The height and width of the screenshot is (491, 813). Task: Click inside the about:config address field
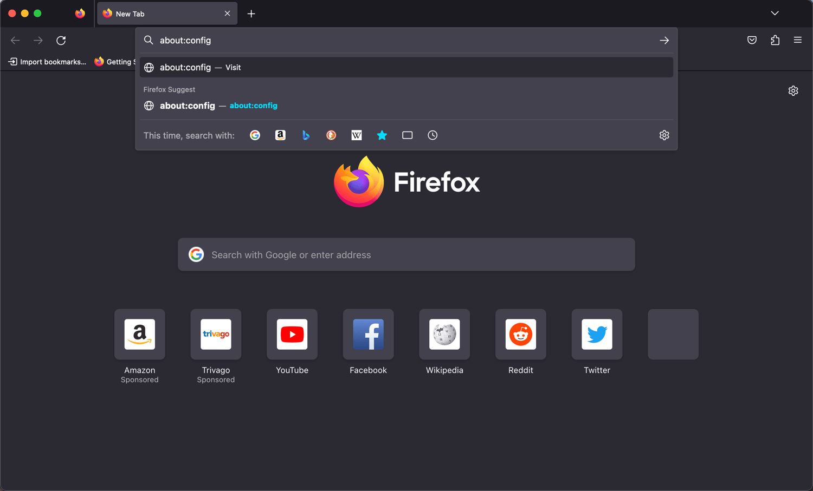click(x=405, y=41)
